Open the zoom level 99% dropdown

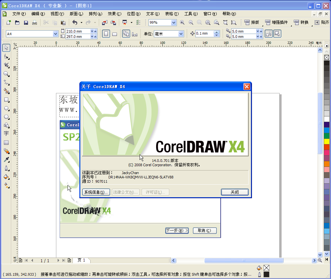[x=174, y=22]
